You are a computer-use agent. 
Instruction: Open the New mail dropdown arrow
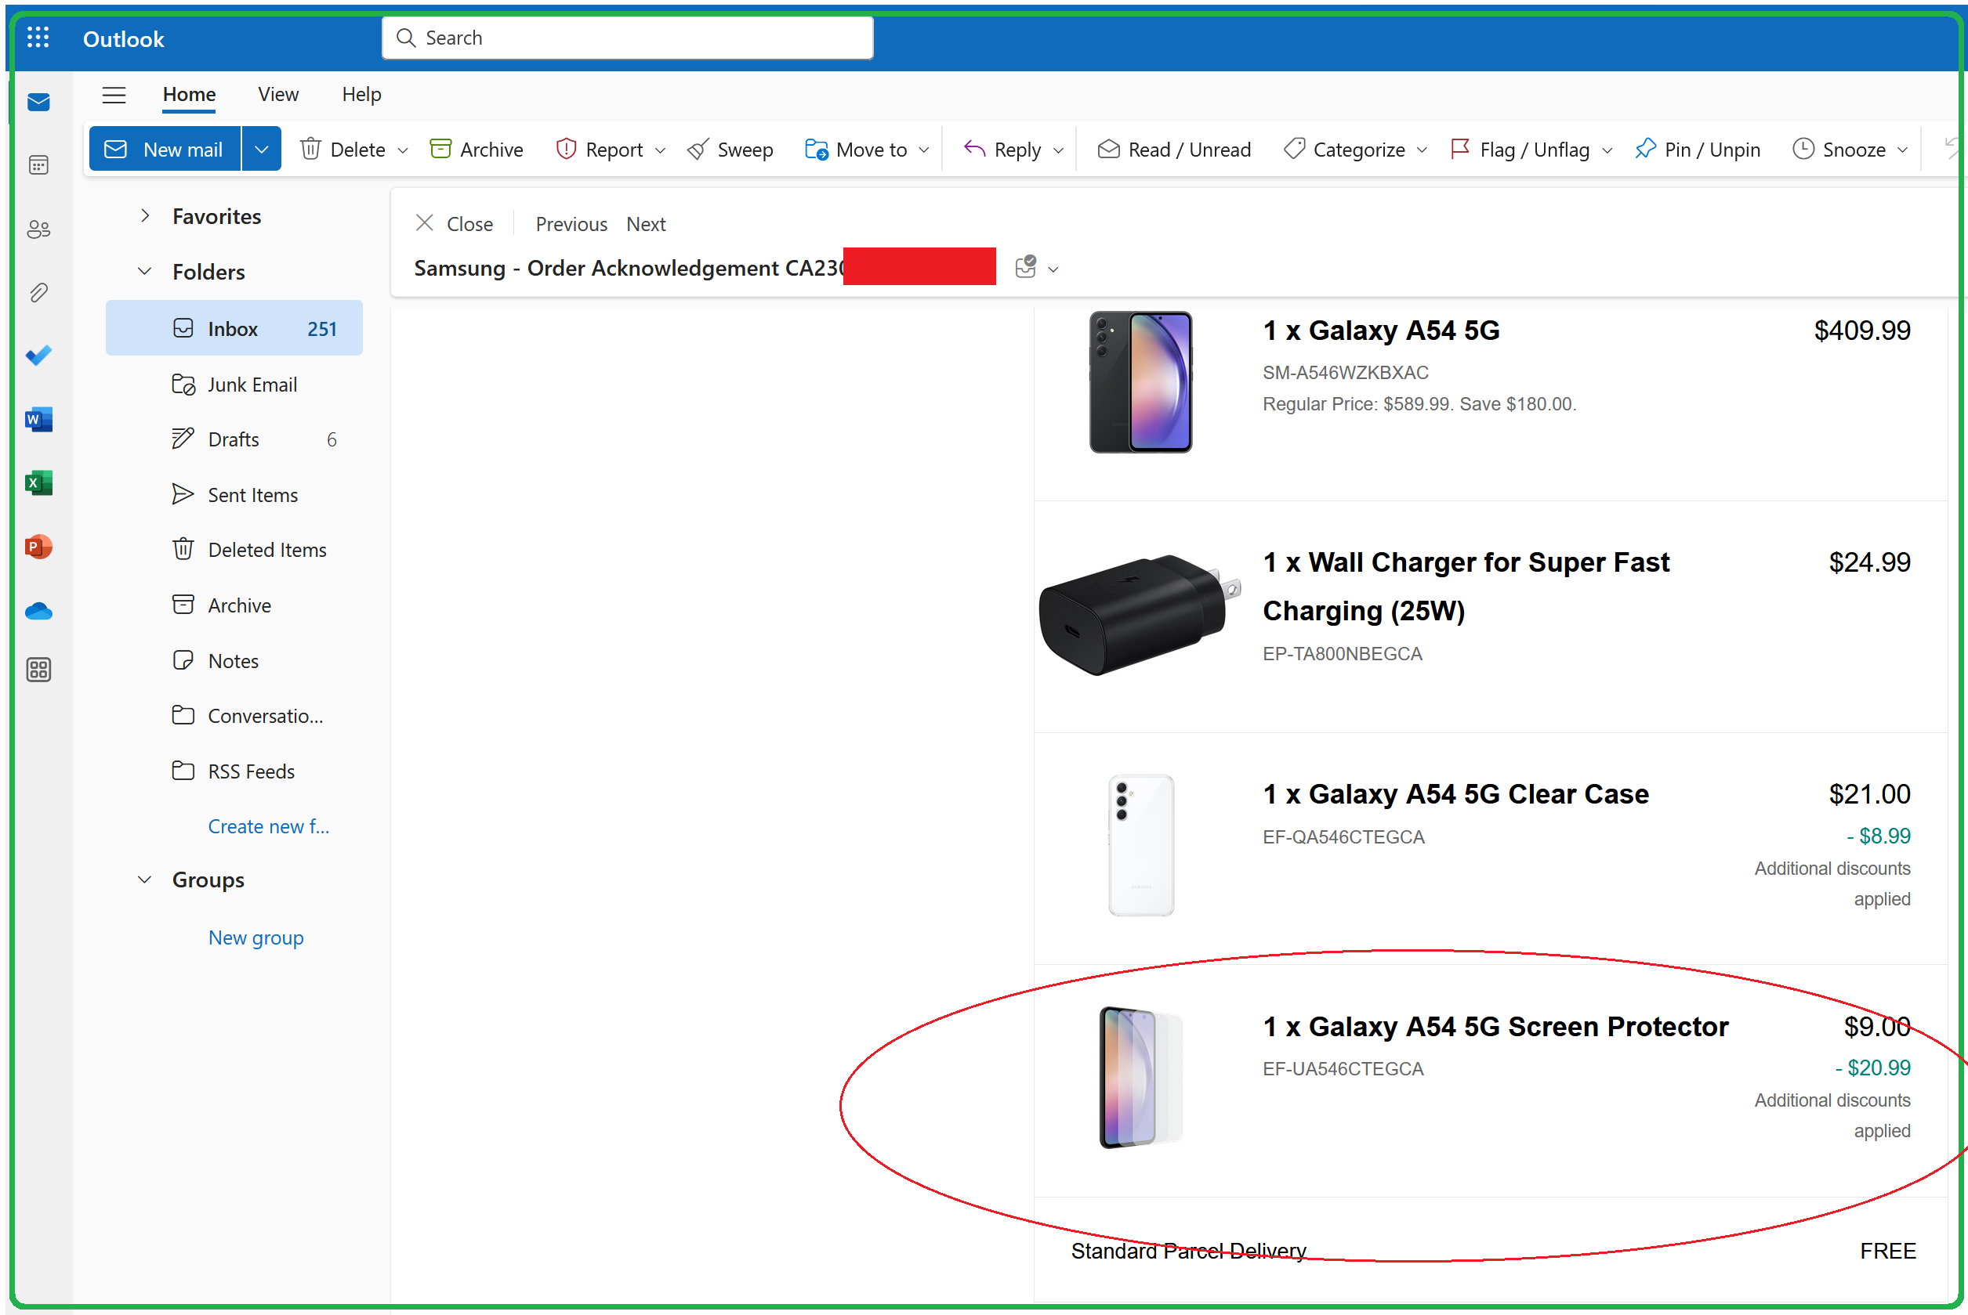tap(261, 150)
